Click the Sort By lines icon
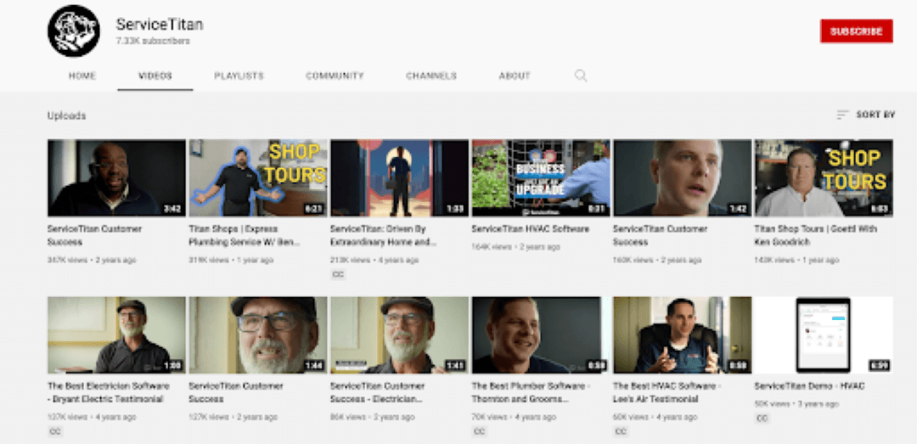Screen dimensions: 917x444 tap(842, 115)
